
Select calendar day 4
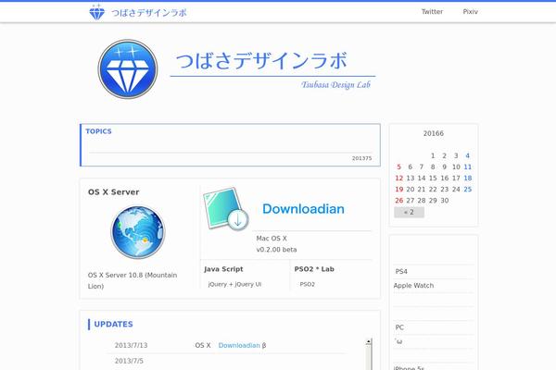467,155
